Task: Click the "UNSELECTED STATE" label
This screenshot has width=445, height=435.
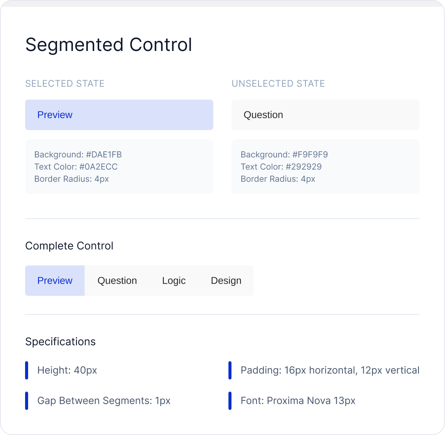Action: coord(278,84)
